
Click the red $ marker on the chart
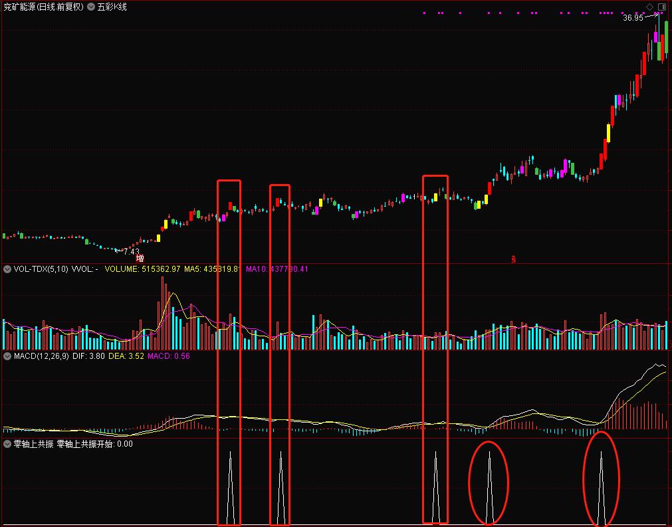click(513, 259)
